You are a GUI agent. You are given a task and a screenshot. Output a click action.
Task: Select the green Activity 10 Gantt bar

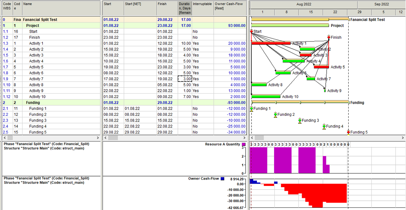click(x=266, y=96)
